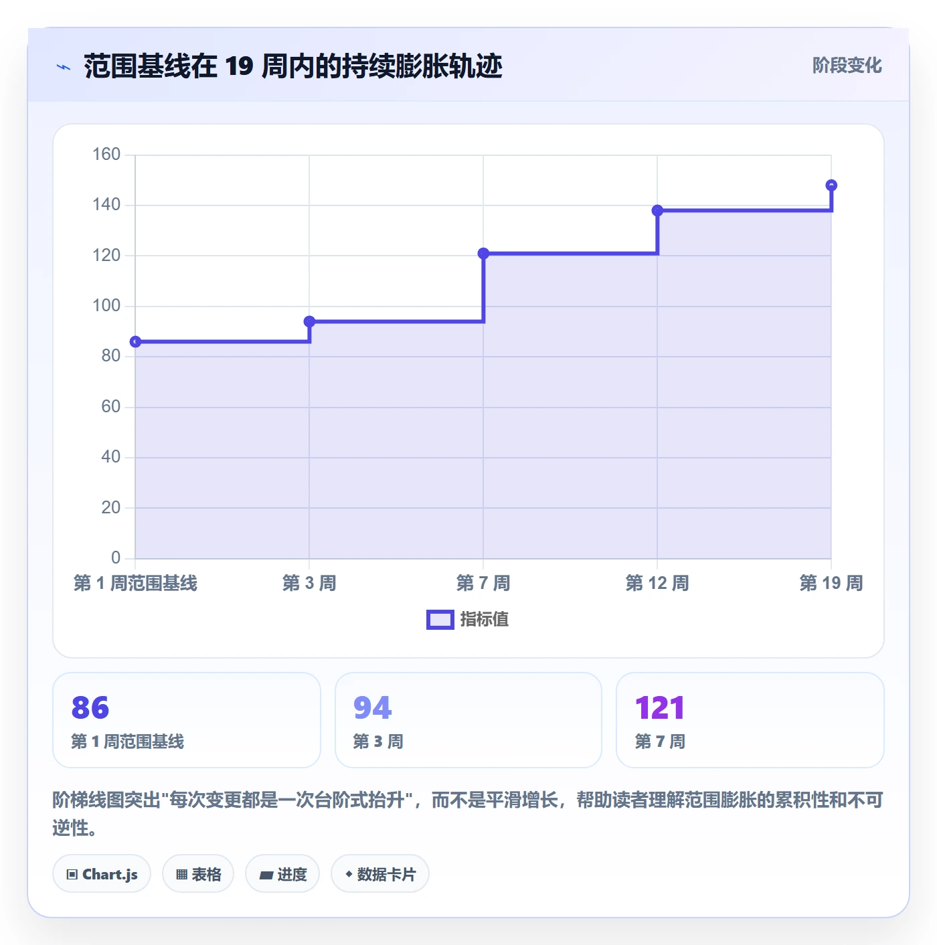Click the y-axis value 160
Image resolution: width=937 pixels, height=945 pixels.
pyautogui.click(x=106, y=155)
